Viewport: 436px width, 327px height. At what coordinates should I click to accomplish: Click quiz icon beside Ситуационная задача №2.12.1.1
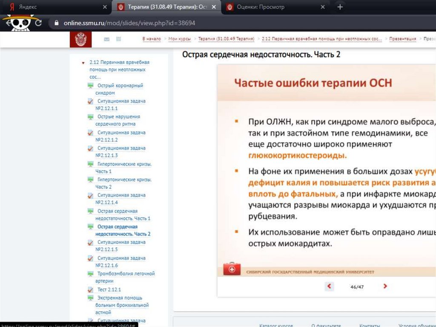tap(90, 101)
